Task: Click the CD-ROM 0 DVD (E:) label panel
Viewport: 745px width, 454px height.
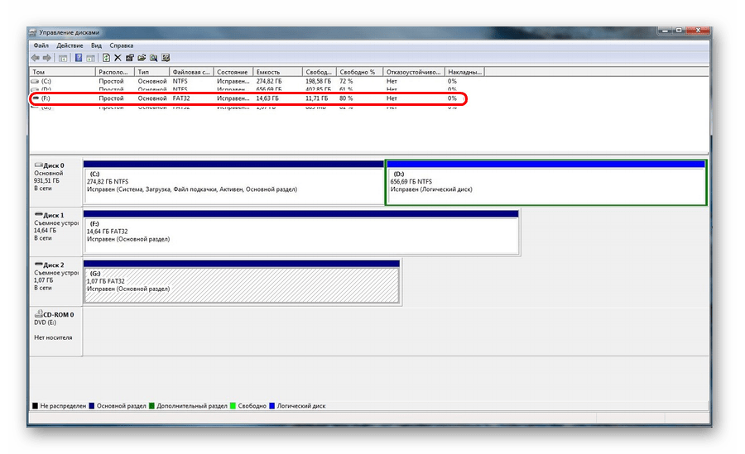Action: click(x=55, y=331)
